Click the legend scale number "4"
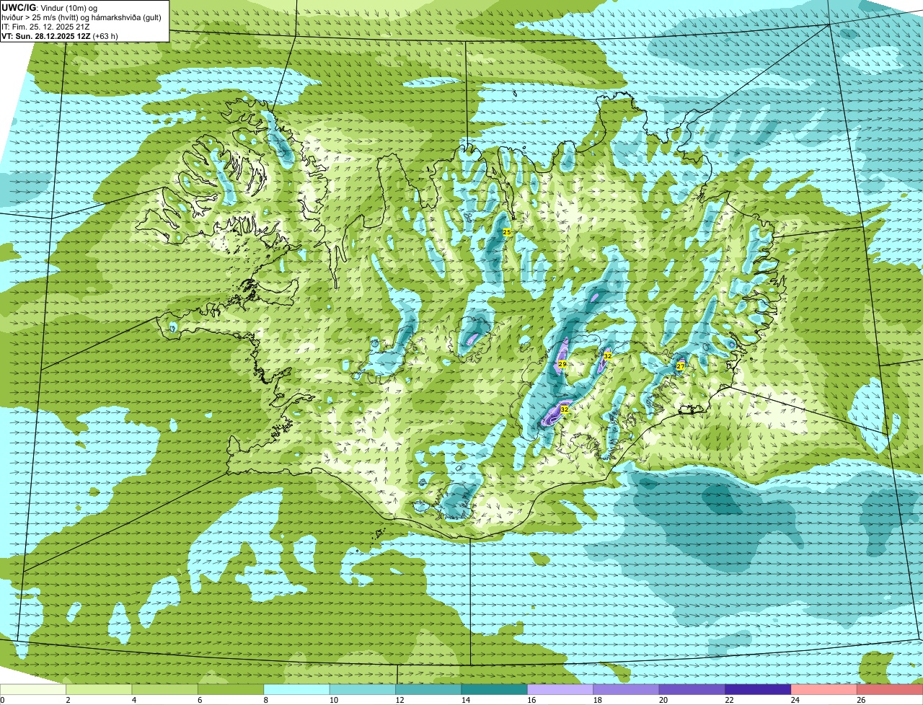 (x=134, y=700)
